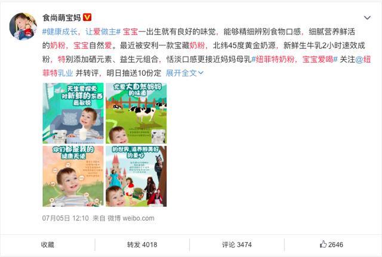Open thumbnail with cows on pasture
Image resolution: width=382 pixels, height=257 pixels.
pyautogui.click(x=136, y=113)
